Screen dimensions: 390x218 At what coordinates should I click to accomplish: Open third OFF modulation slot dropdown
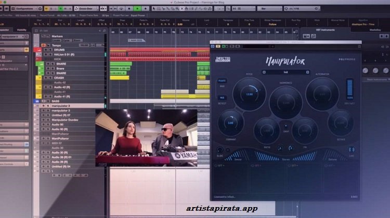point(294,166)
